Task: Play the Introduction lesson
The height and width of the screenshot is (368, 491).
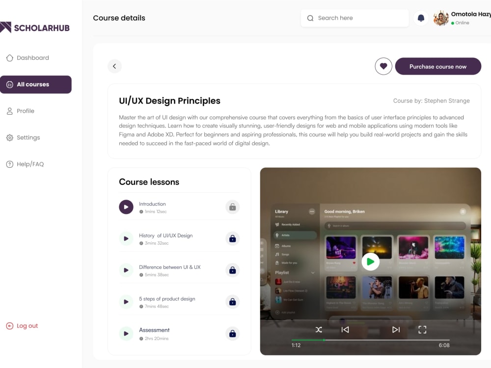Action: (126, 207)
